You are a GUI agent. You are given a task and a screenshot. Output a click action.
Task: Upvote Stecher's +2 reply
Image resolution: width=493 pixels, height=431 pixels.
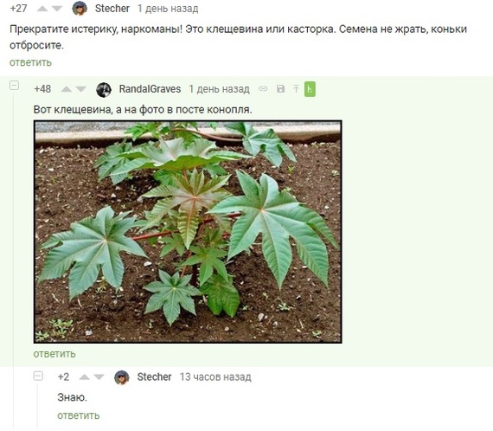[84, 376]
